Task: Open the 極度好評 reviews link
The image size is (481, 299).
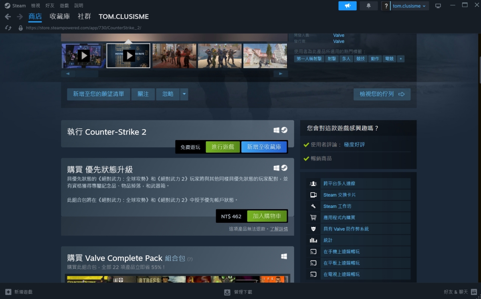Action: coord(355,144)
